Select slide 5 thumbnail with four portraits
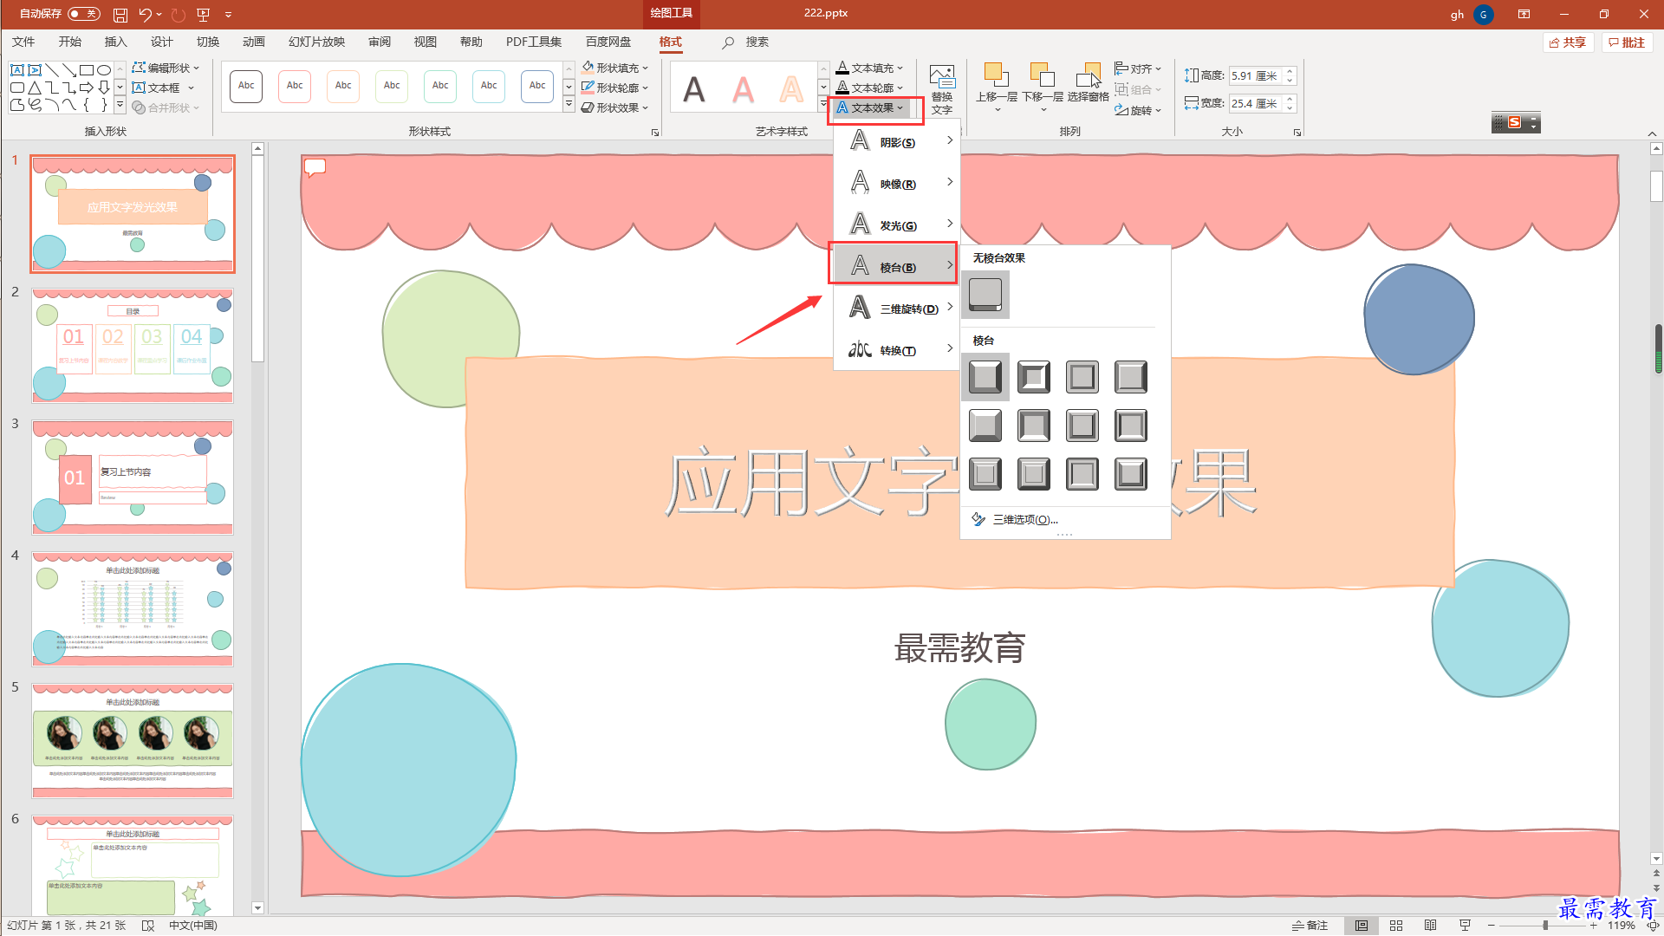Viewport: 1664px width, 936px height. (133, 741)
